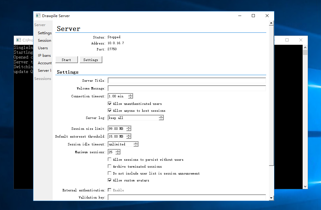Click the Server group header in sidebar

(x=40, y=25)
